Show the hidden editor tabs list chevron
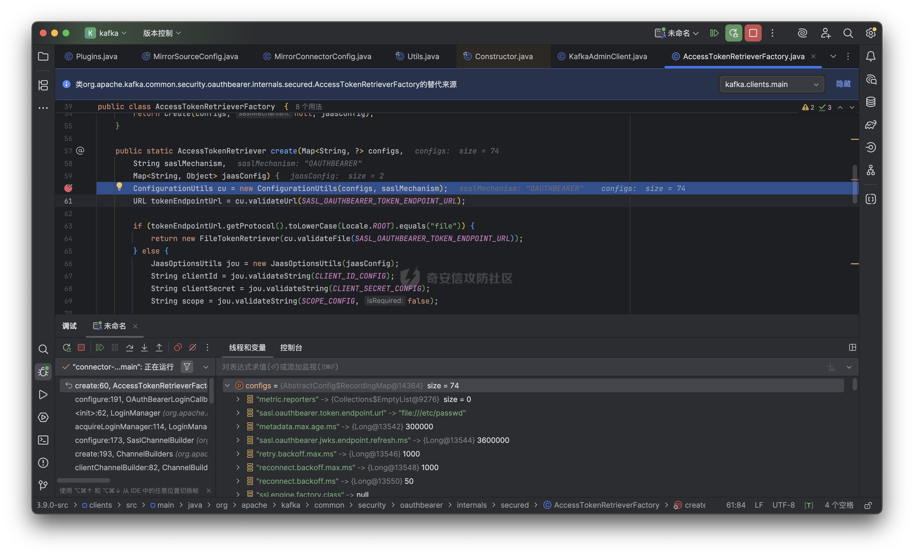The image size is (914, 556). click(x=833, y=56)
